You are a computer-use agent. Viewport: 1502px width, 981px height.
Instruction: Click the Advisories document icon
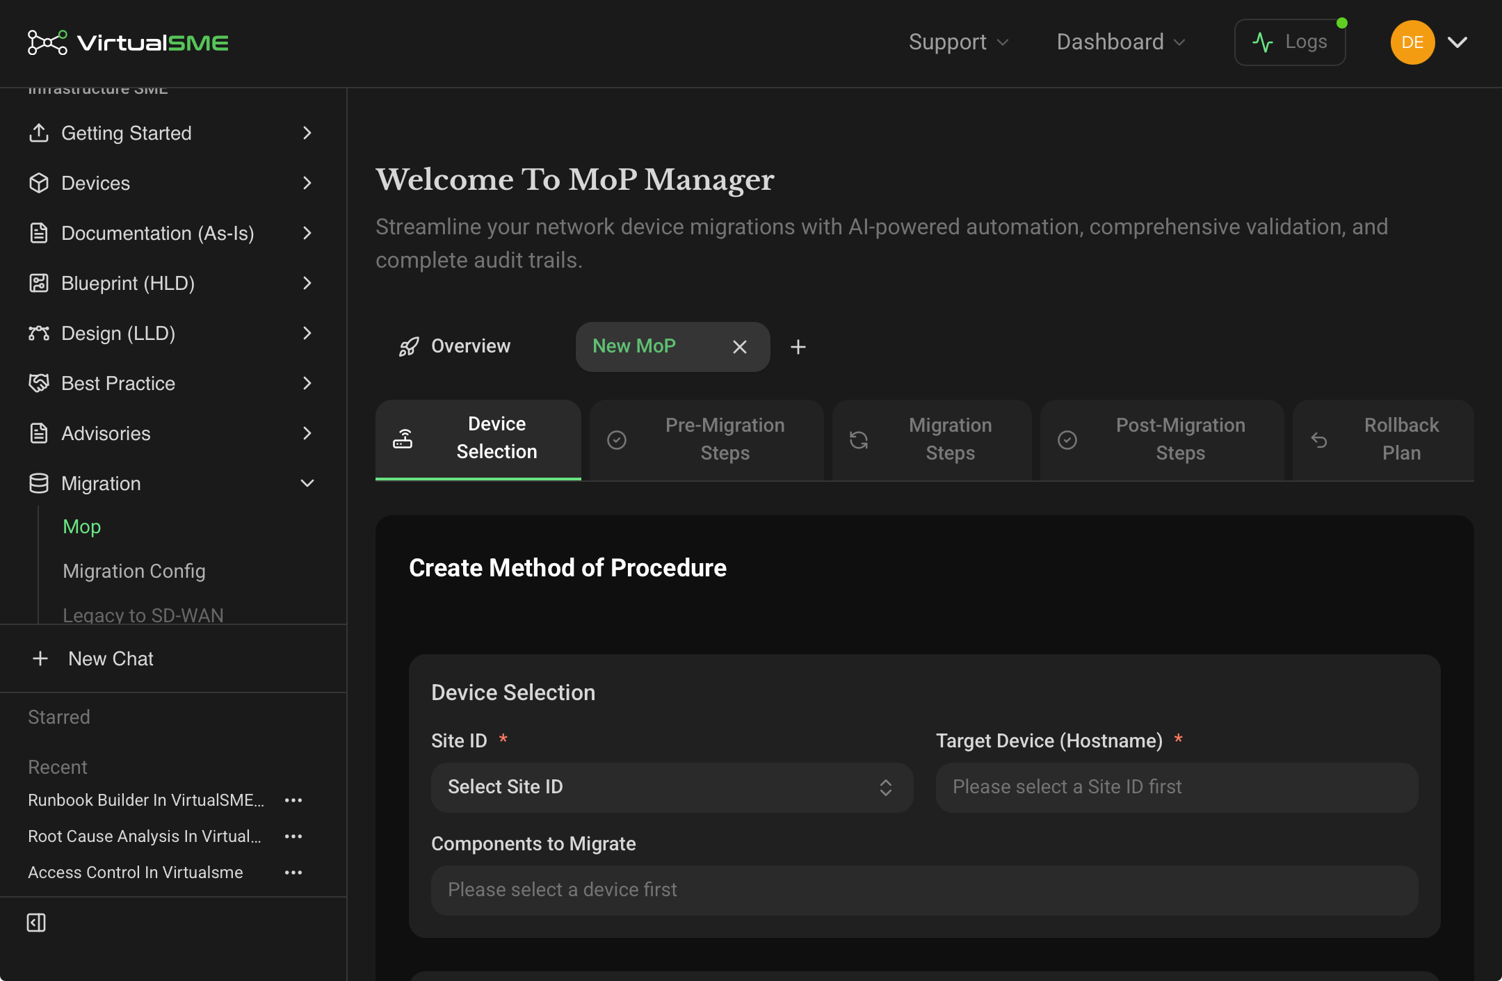pos(39,433)
